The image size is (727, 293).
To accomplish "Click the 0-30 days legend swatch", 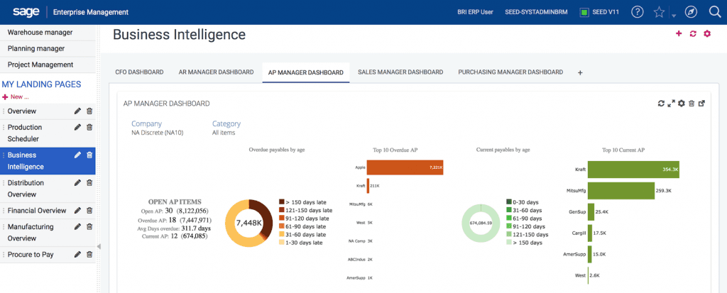I will pyautogui.click(x=508, y=202).
